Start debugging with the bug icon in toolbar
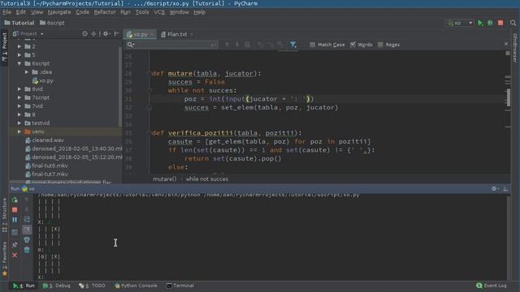The width and height of the screenshot is (520, 292). 490,23
